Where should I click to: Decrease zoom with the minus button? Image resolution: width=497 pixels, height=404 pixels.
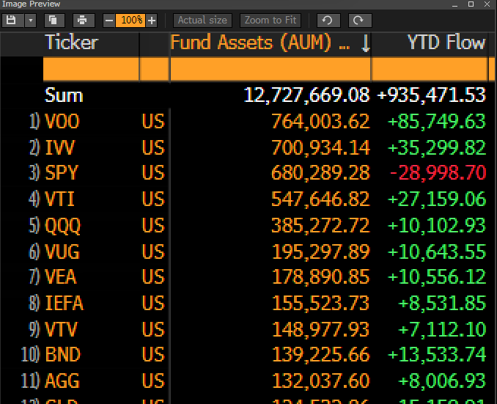coord(109,21)
